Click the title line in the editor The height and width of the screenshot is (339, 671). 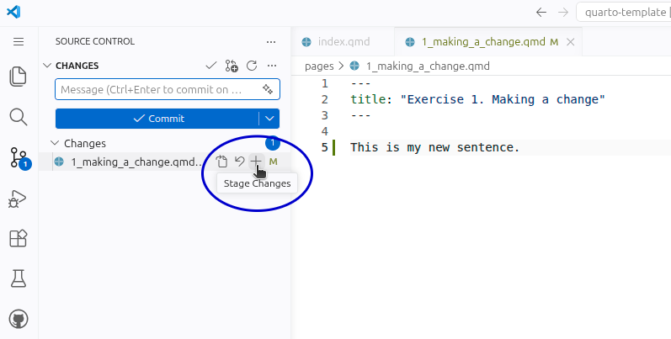pos(477,99)
